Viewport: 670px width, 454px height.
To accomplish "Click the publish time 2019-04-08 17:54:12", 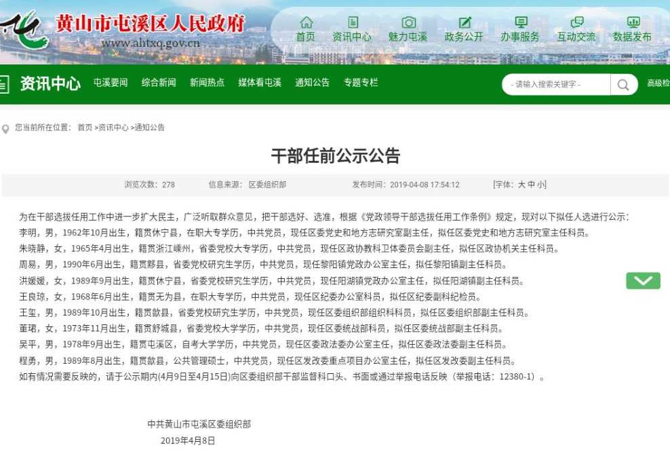I will [x=406, y=185].
